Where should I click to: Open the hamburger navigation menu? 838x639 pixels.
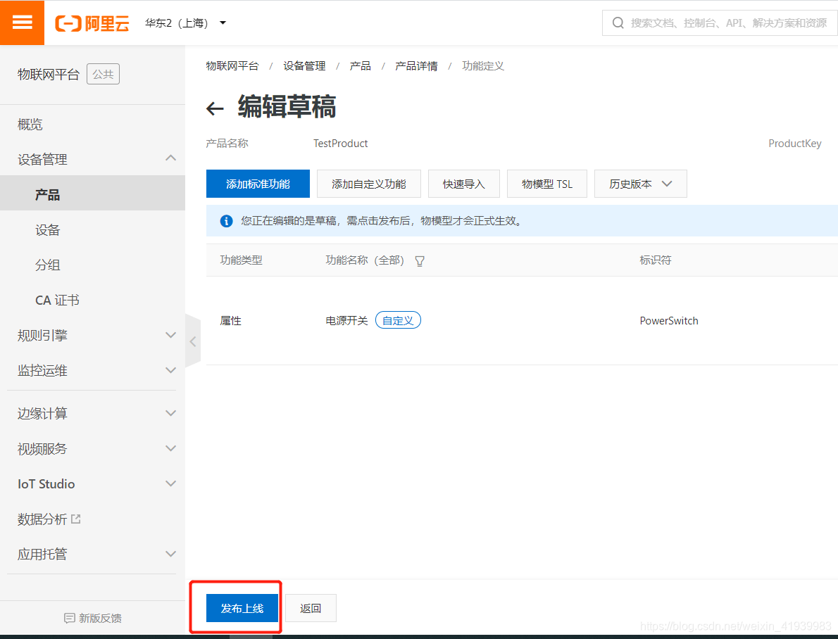click(x=22, y=22)
